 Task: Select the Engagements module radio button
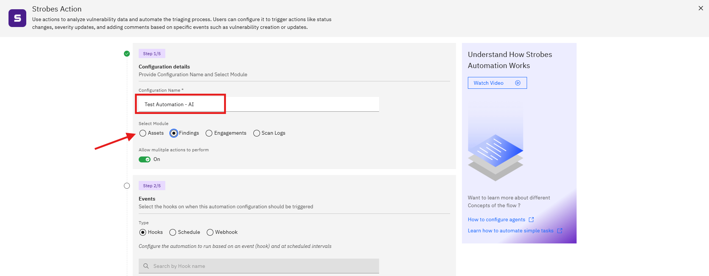click(x=209, y=133)
